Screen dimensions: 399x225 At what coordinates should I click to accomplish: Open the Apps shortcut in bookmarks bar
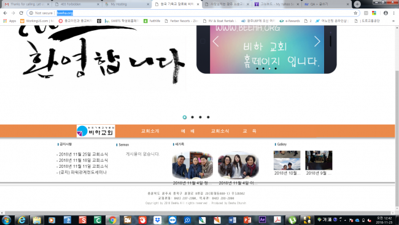[x=10, y=21]
